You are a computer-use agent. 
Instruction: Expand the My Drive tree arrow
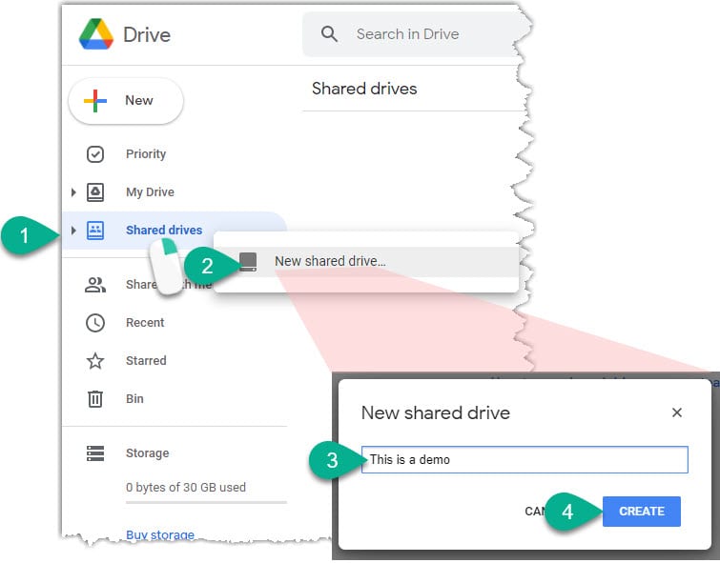coord(73,192)
